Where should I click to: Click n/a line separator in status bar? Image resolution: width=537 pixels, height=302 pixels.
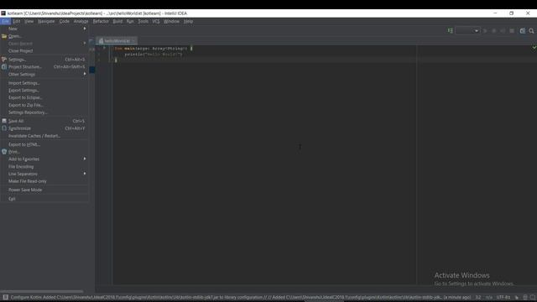[489, 297]
